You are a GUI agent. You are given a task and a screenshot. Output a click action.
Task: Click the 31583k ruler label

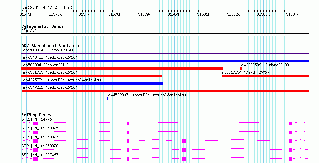tap(263, 14)
